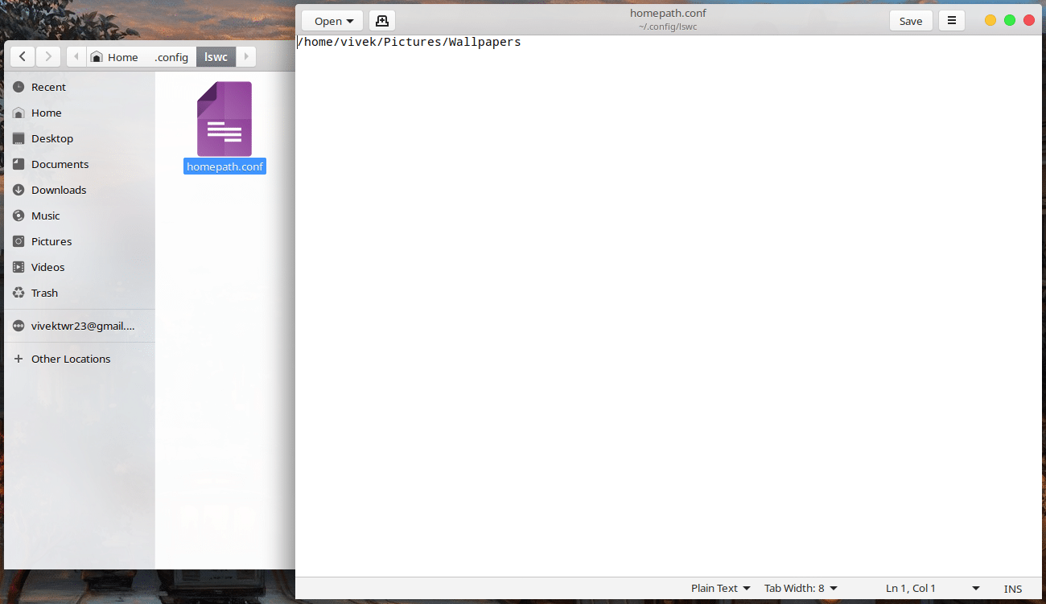1046x604 pixels.
Task: Click the Documents sidebar icon
Action: tap(19, 164)
